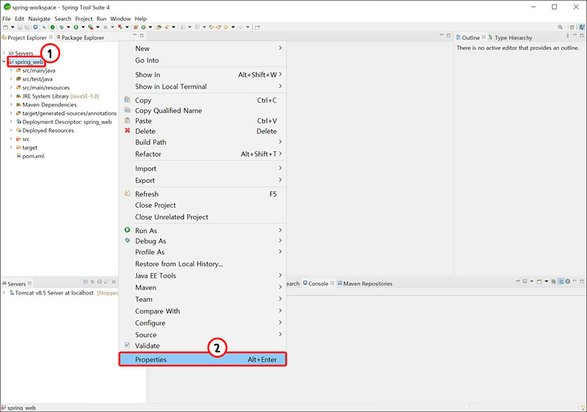Open the New wizard dropdown arrow

[12, 27]
